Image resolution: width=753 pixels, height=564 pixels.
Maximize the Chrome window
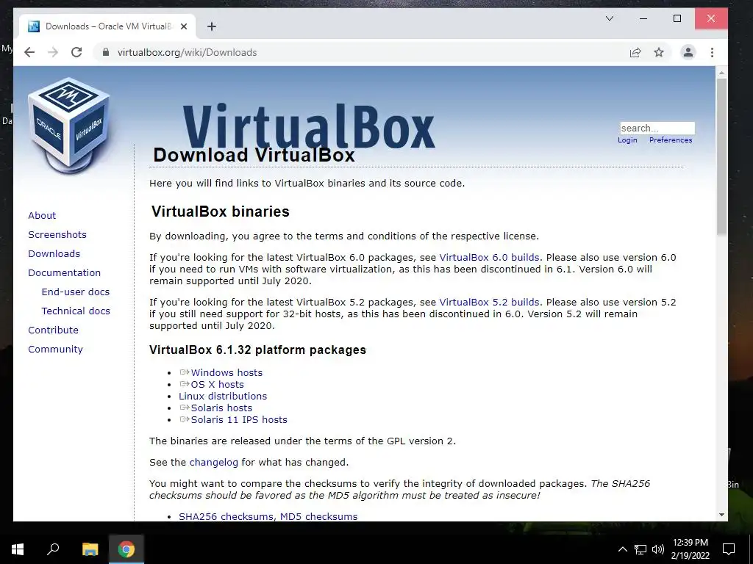(x=677, y=18)
